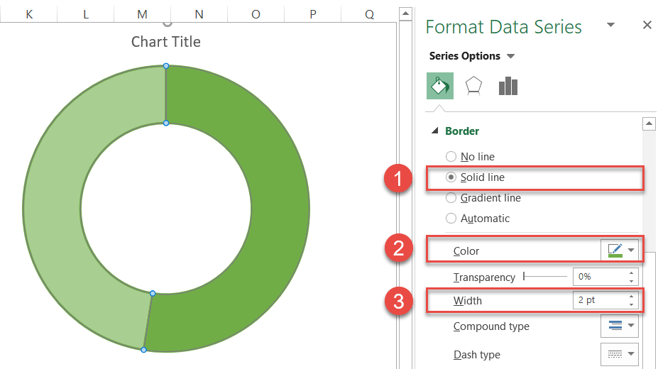The height and width of the screenshot is (369, 658).
Task: Click the pane scrollbar up arrow
Action: click(649, 123)
